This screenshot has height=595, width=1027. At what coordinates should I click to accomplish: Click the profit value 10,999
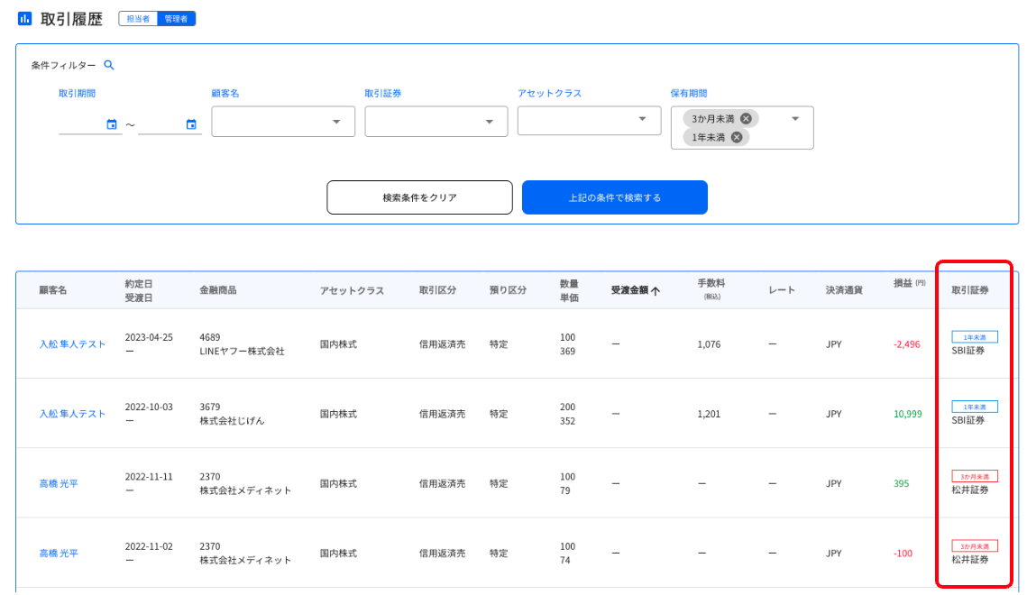coord(907,414)
